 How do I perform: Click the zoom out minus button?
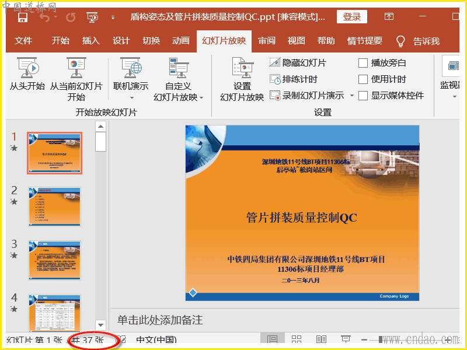coord(364,339)
